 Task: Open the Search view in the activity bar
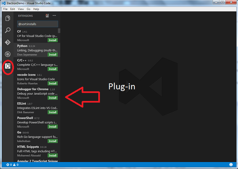(8, 30)
